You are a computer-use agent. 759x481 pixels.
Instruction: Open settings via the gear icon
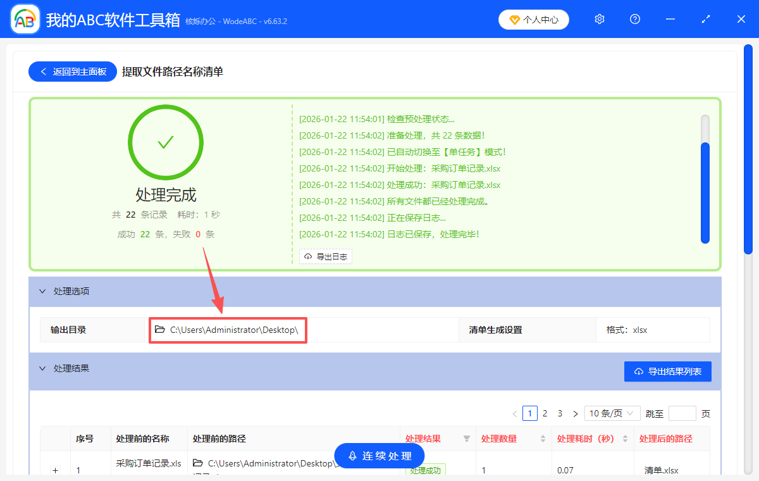tap(599, 19)
